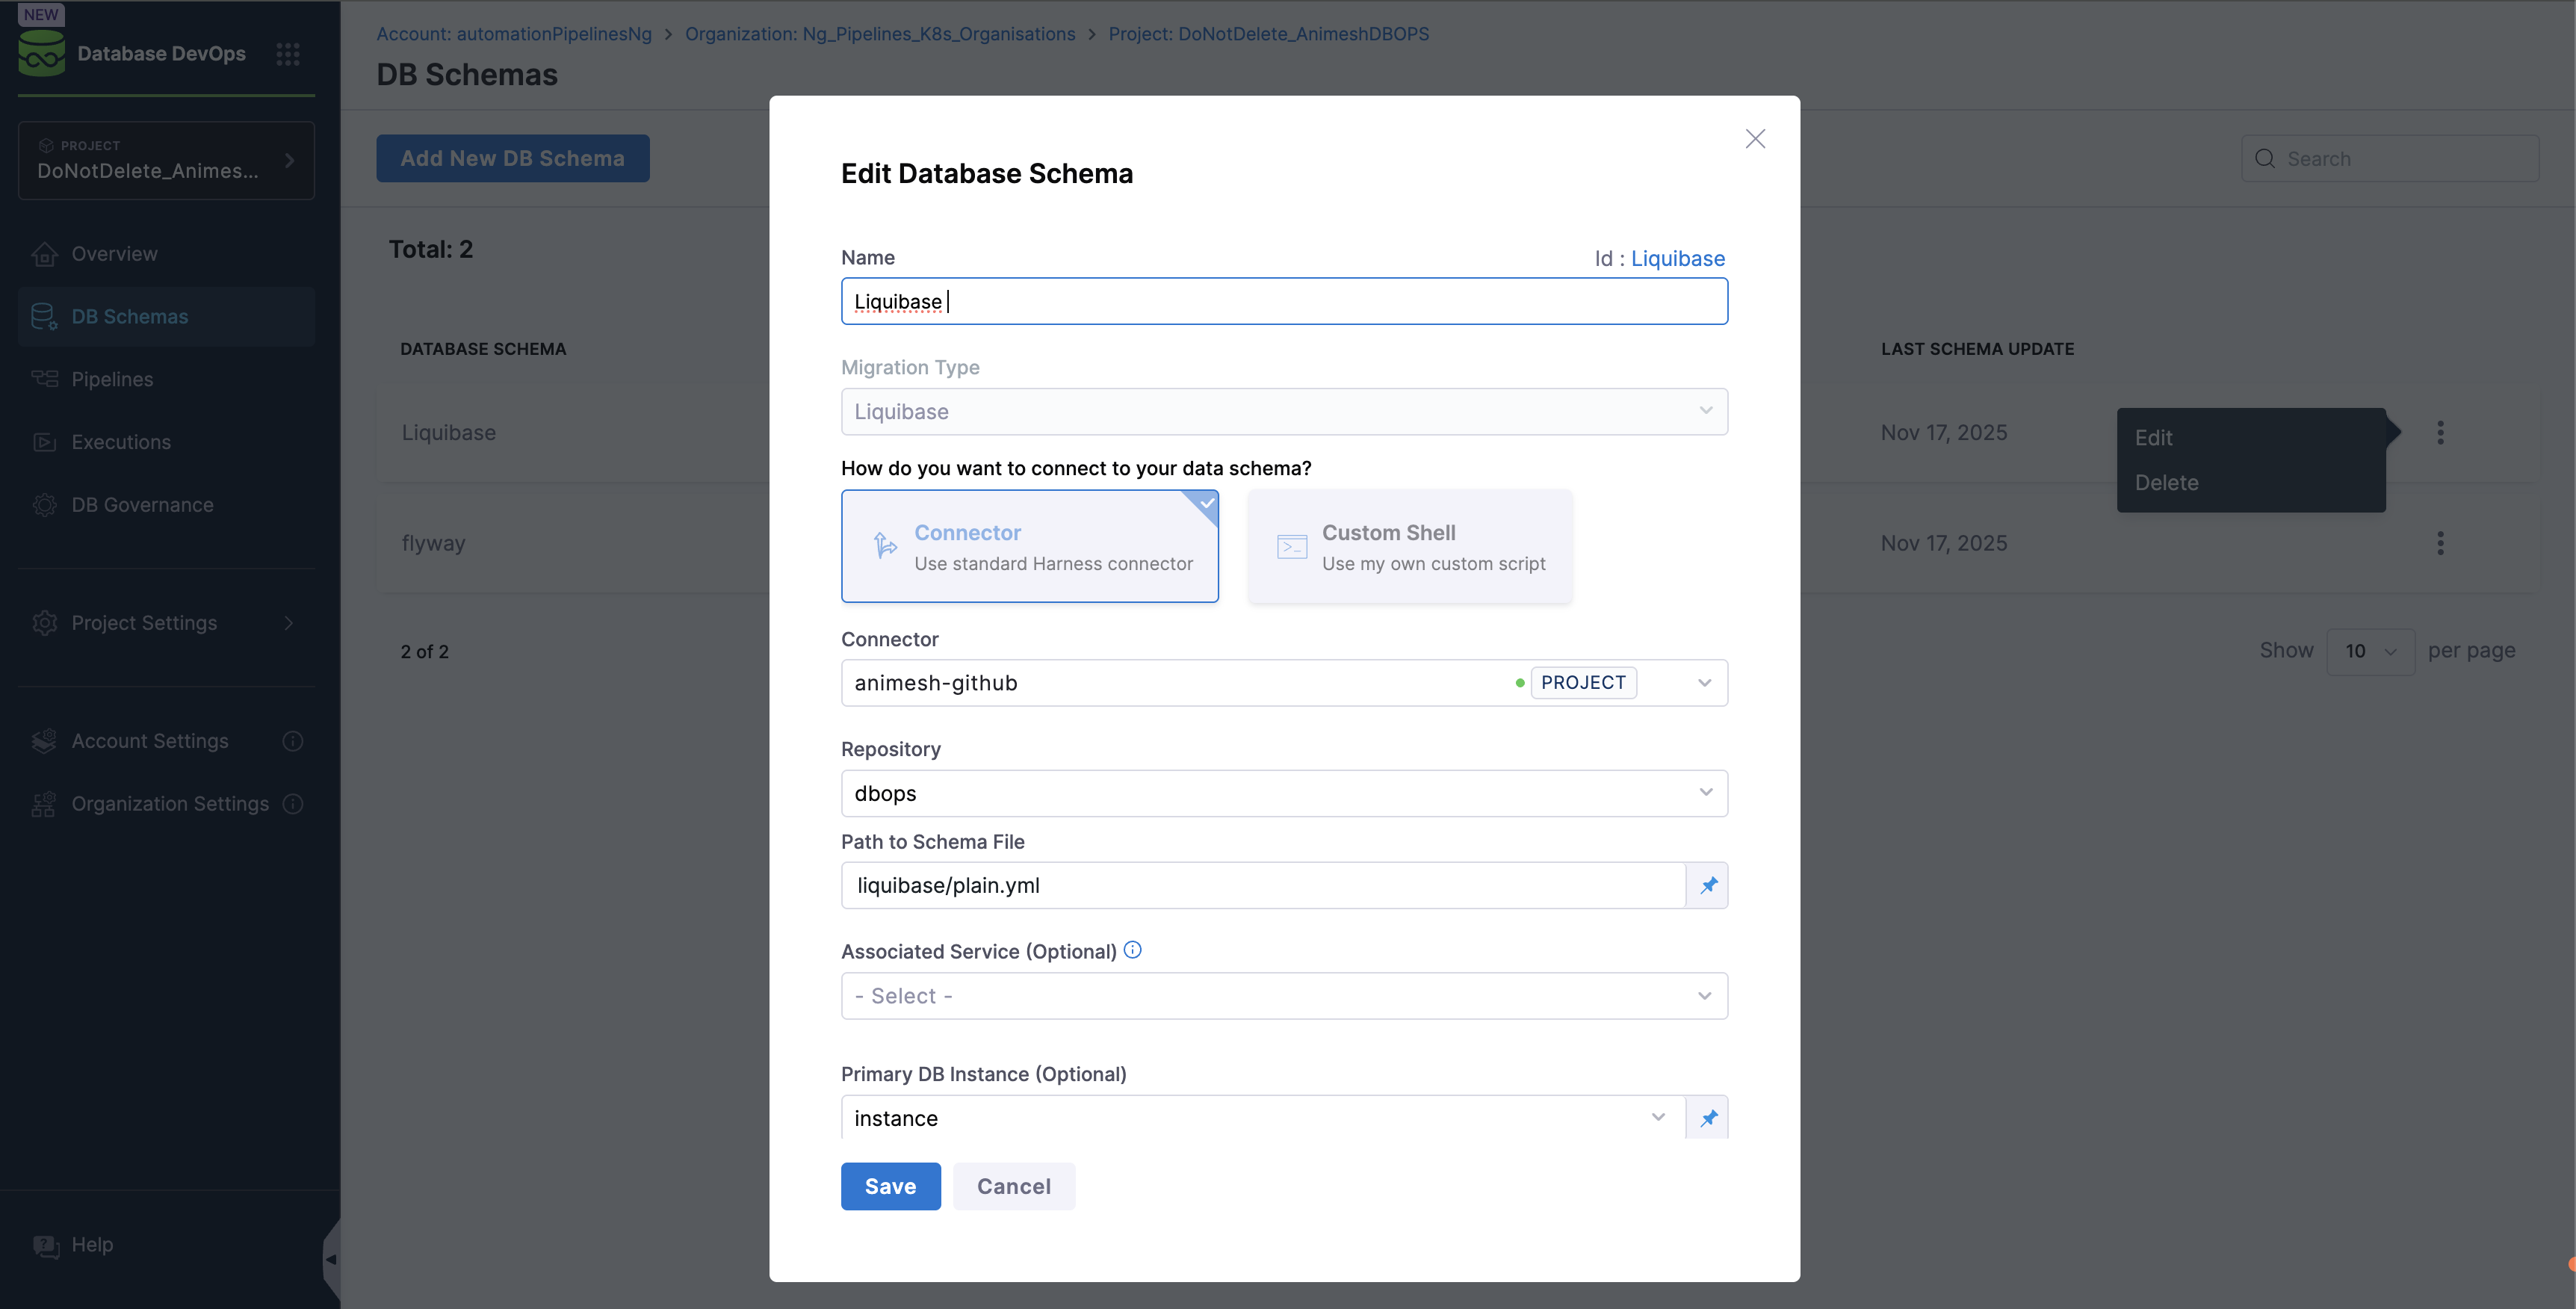Open the Primary DB Instance dropdown

click(1262, 1117)
